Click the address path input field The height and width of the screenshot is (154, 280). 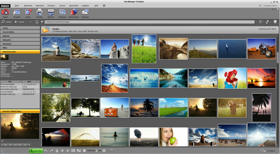[x=150, y=22]
